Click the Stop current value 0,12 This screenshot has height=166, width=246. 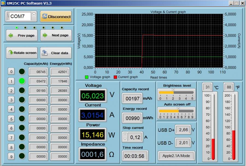coord(135,137)
